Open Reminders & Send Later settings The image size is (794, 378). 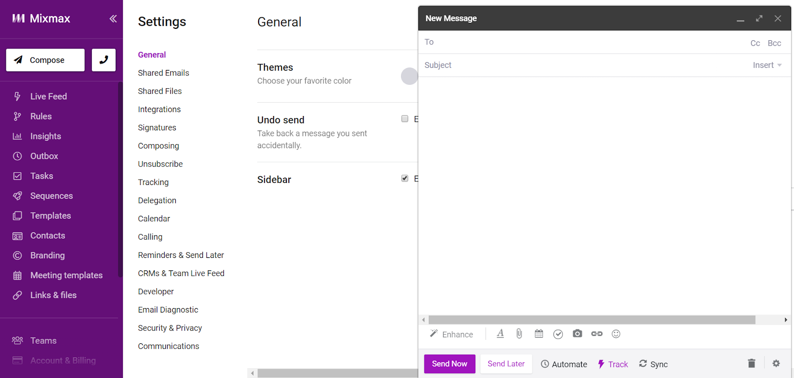click(181, 255)
